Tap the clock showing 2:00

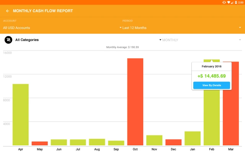241,2
